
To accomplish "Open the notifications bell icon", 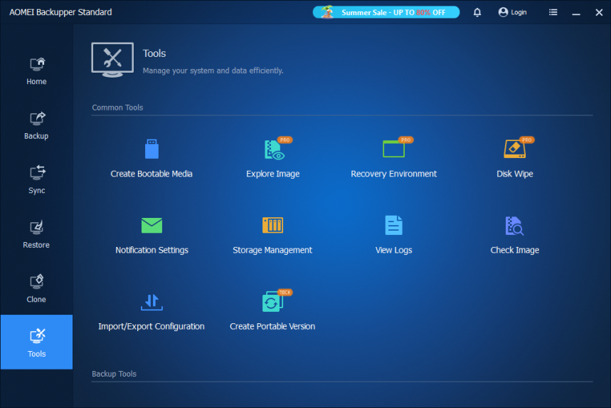I will click(477, 12).
